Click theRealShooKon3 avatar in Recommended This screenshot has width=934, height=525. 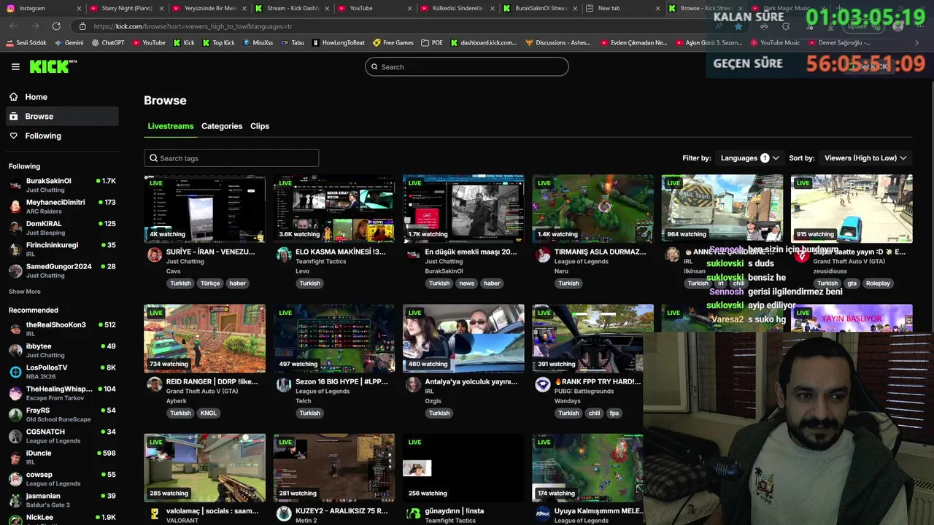tap(15, 329)
